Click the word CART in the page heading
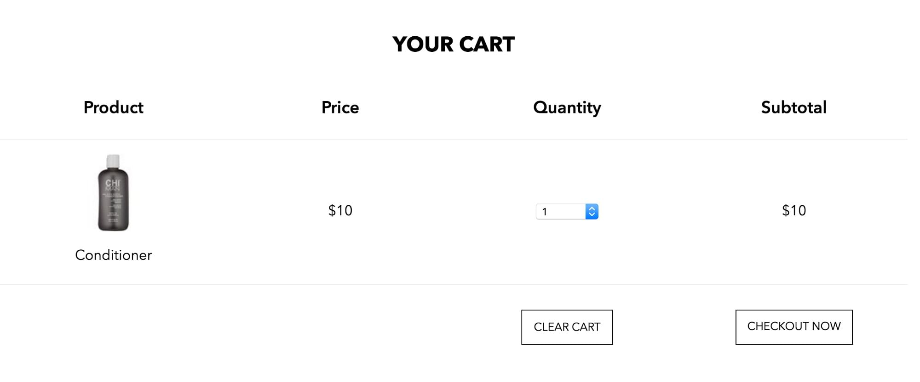The height and width of the screenshot is (382, 920). coord(487,45)
